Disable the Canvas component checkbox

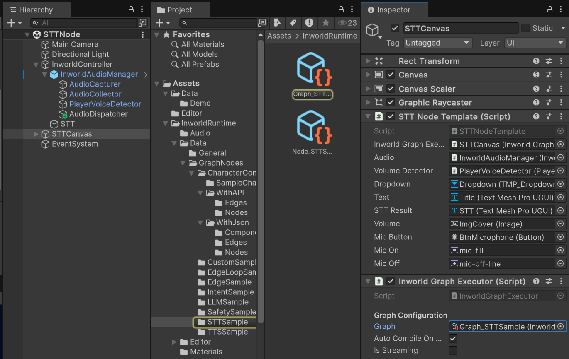point(391,75)
